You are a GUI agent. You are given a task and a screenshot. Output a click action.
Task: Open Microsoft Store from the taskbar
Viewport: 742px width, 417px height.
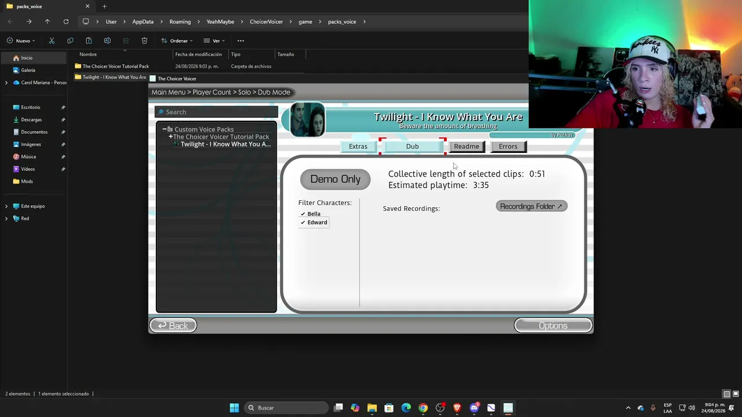click(389, 408)
